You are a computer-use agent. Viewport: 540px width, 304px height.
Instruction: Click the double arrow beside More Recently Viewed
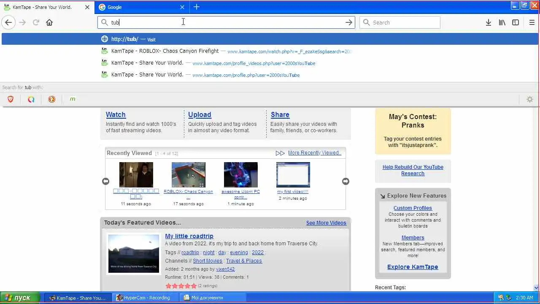280,153
